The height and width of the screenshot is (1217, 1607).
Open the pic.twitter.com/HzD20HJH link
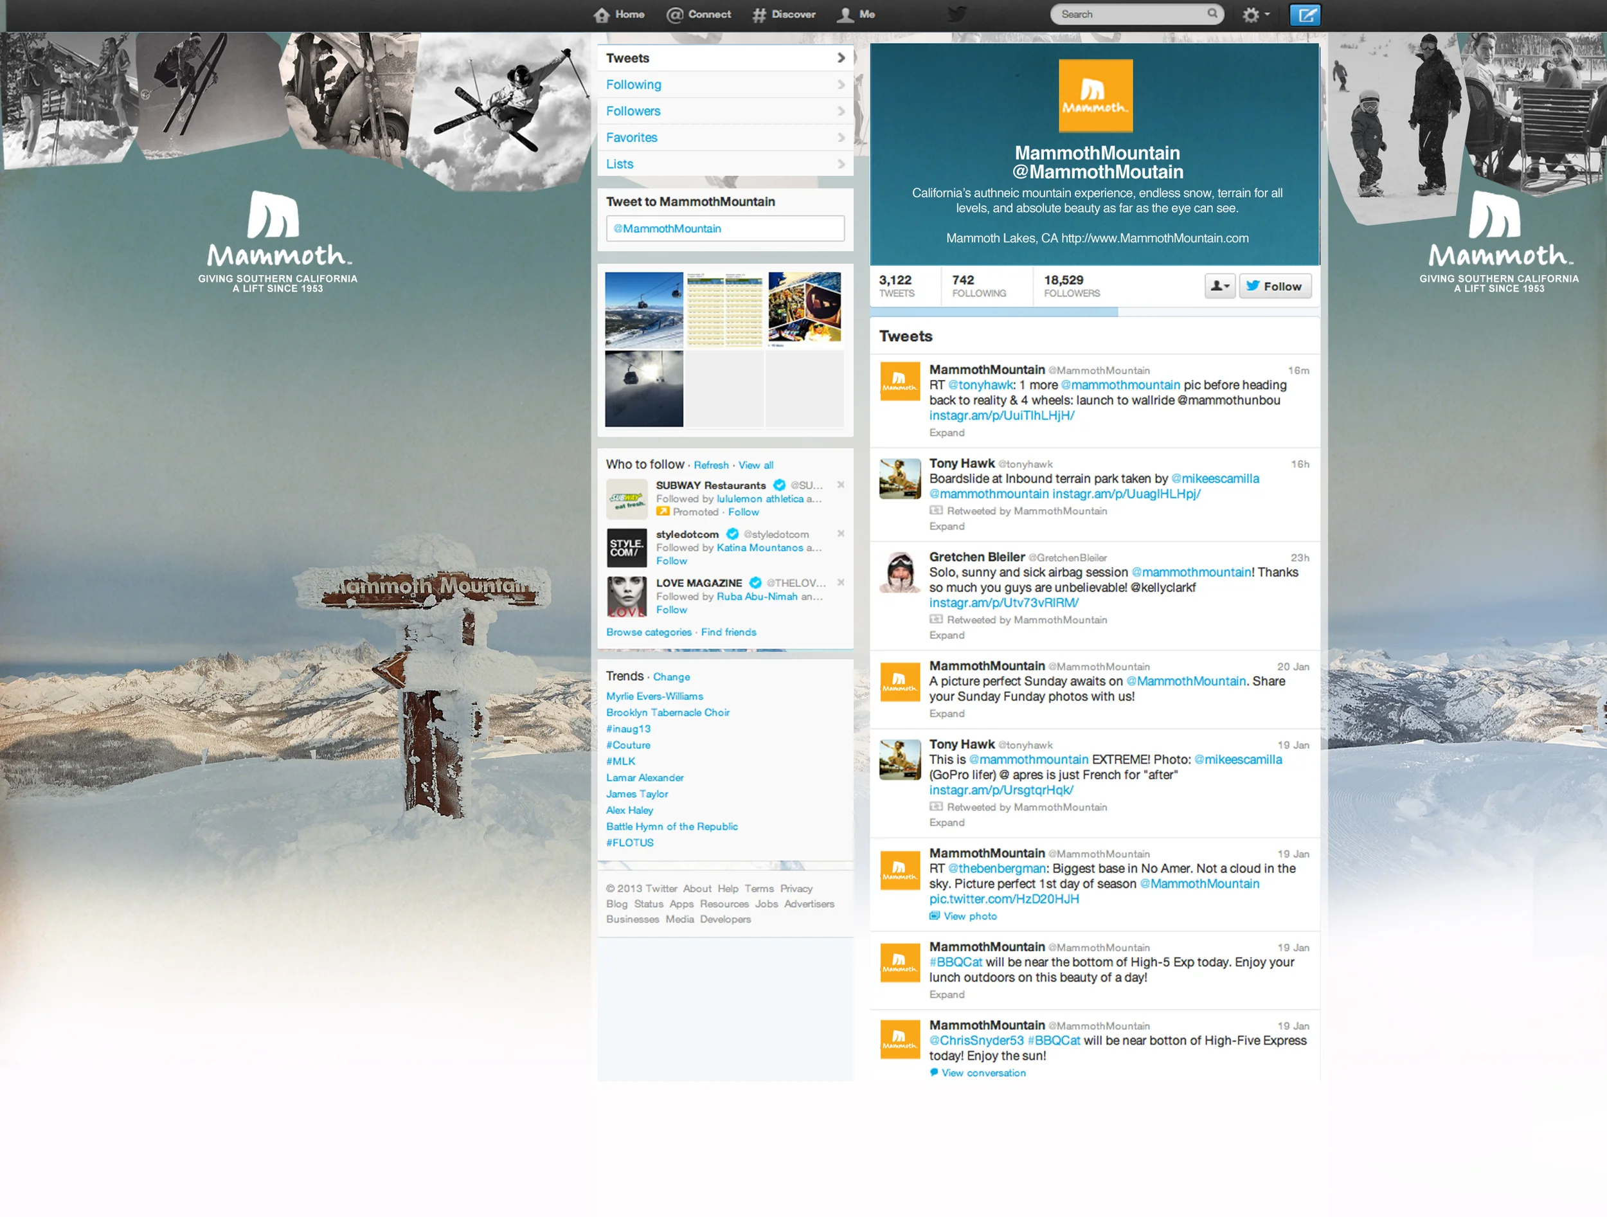[x=1003, y=899]
